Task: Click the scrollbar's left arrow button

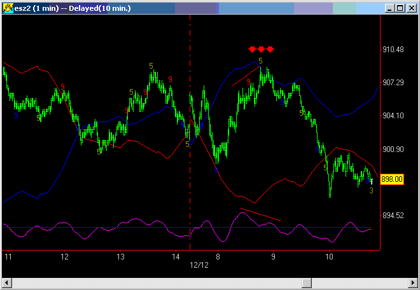Action: point(6,282)
